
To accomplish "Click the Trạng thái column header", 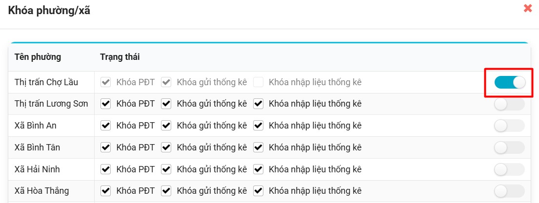I will click(x=120, y=57).
